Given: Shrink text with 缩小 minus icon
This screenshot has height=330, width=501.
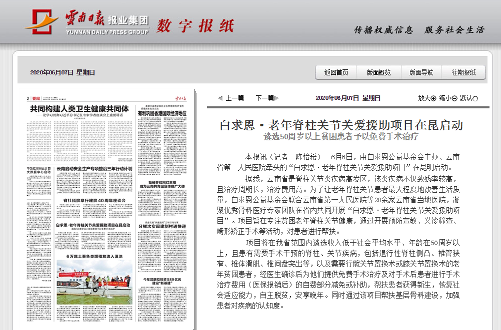Looking at the screenshot, I should 454,98.
